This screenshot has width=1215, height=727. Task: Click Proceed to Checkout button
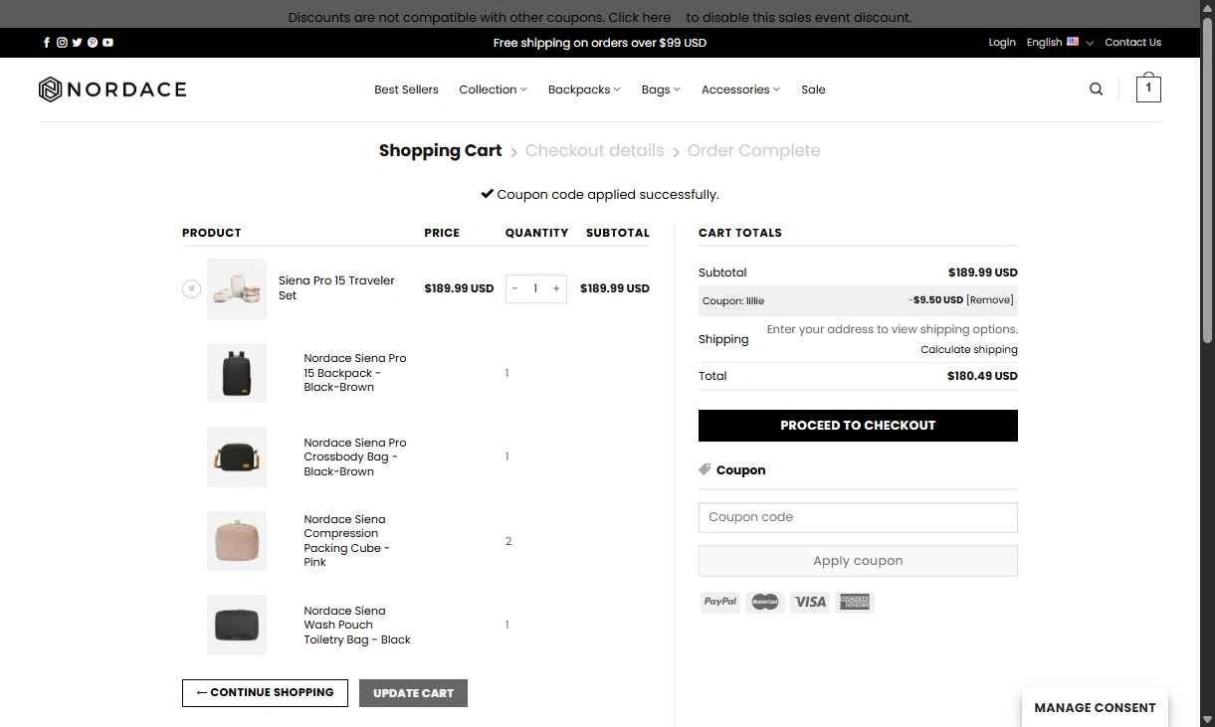(x=858, y=425)
